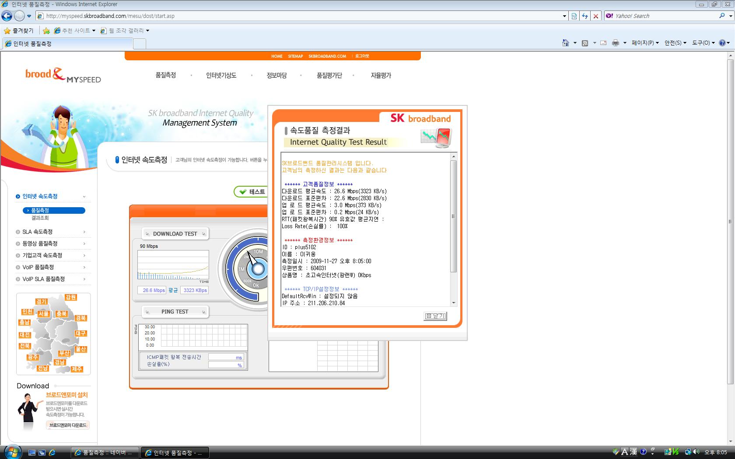Open the 정보마당 top navigation item
This screenshot has width=735, height=459.
[276, 75]
